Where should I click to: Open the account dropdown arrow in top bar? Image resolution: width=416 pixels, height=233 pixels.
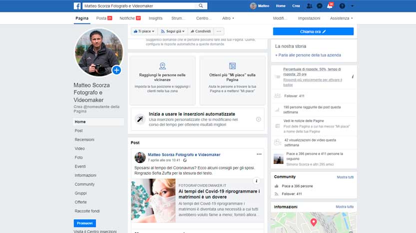point(353,6)
